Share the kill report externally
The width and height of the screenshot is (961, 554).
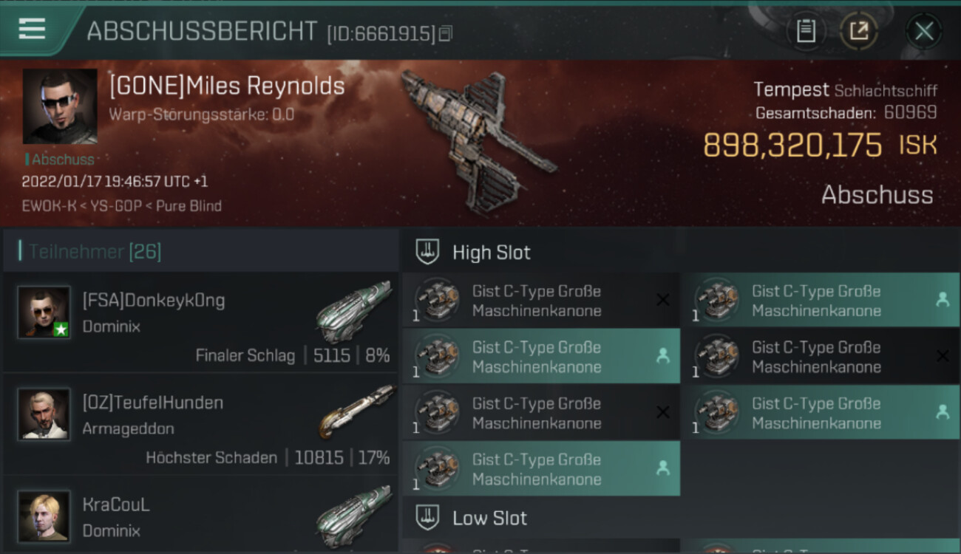coord(859,31)
